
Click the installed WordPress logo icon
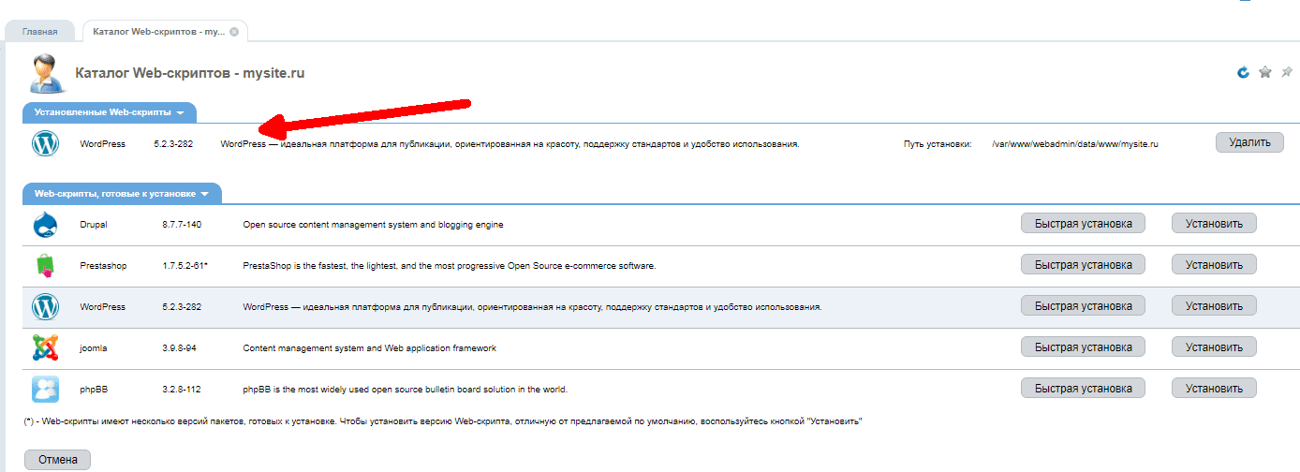(x=46, y=144)
